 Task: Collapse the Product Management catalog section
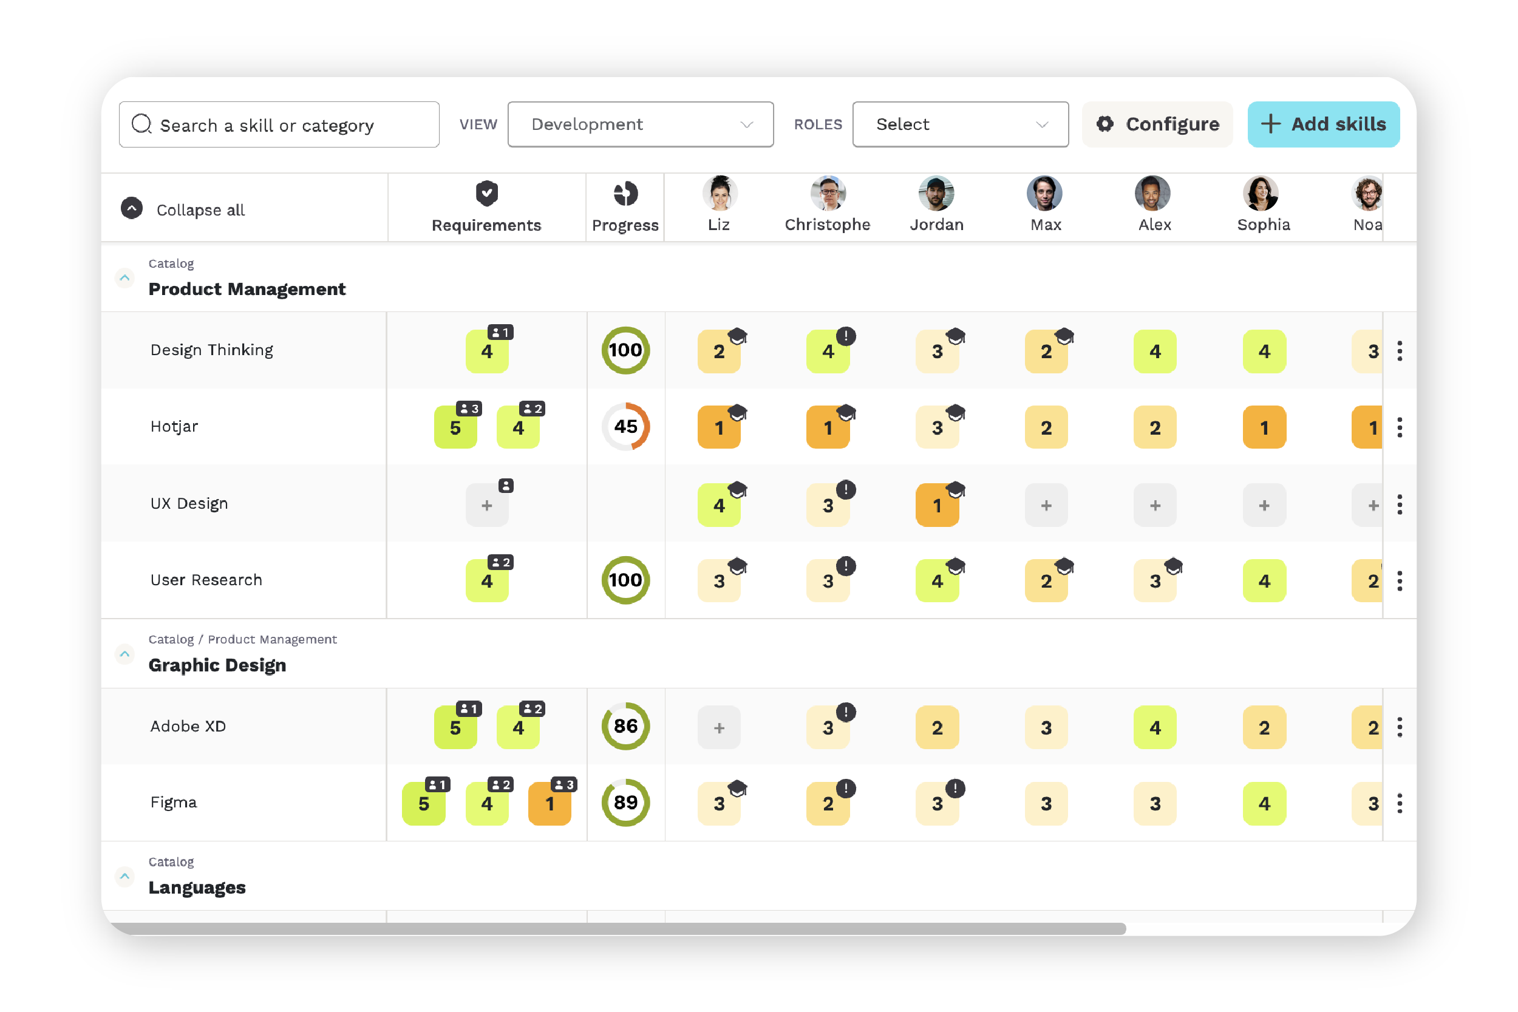click(x=123, y=278)
